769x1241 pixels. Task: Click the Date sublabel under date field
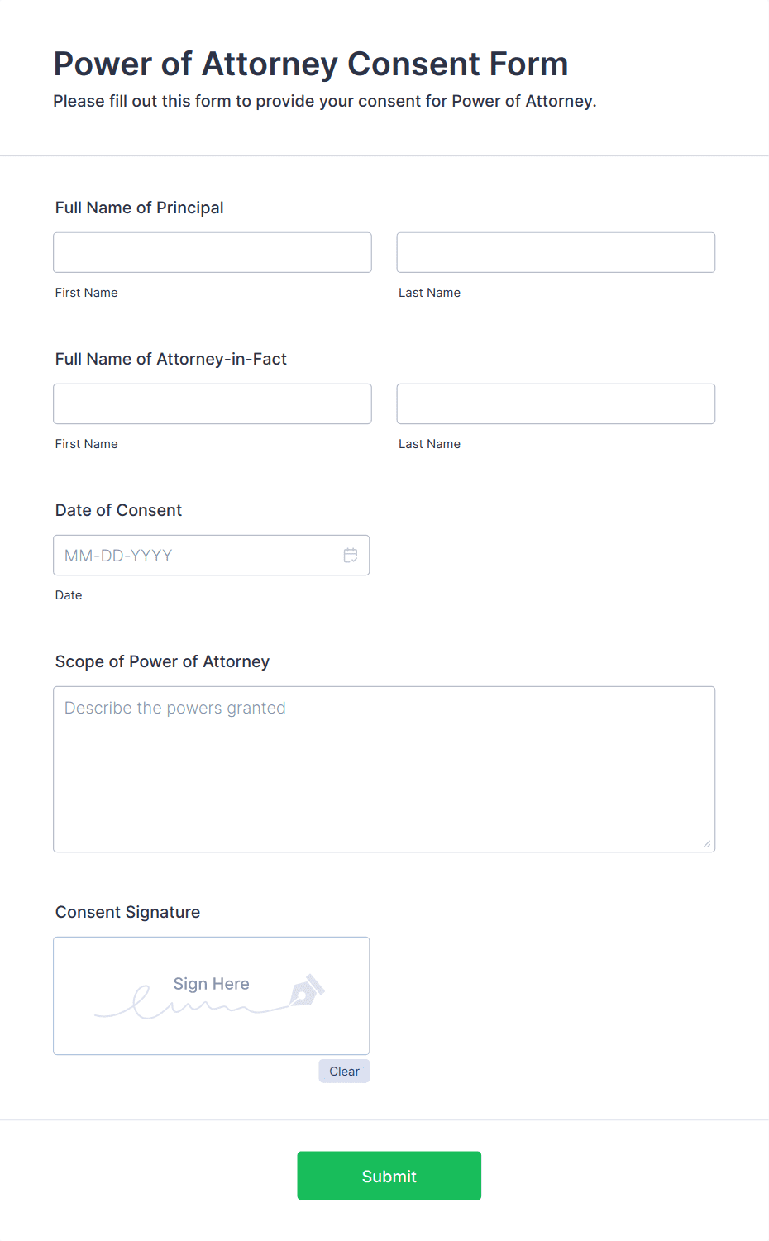pos(69,595)
